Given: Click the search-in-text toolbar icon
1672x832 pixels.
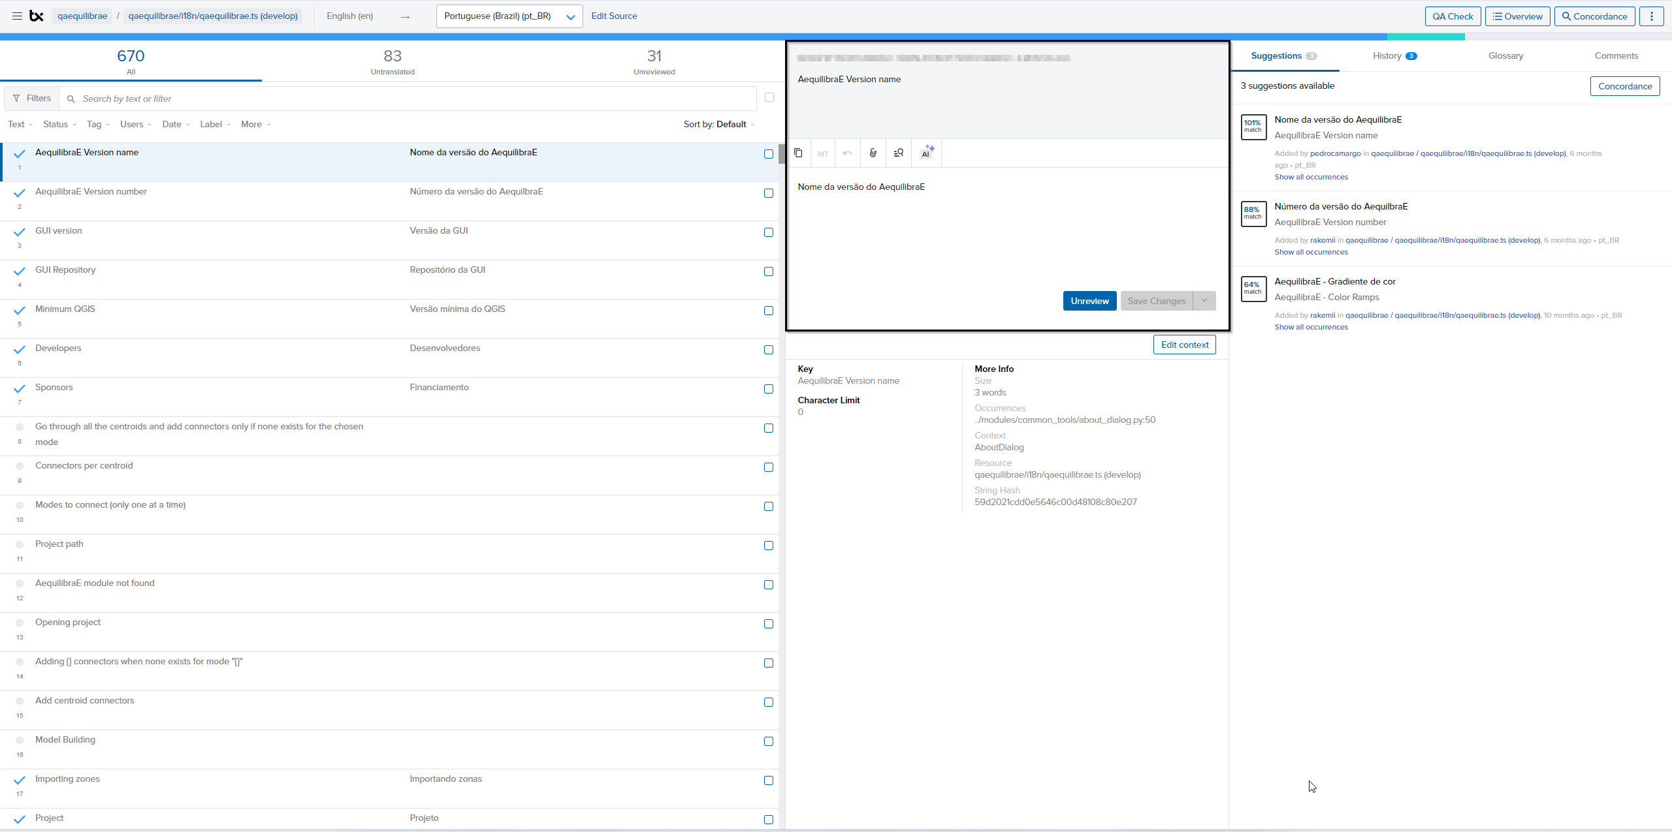Looking at the screenshot, I should pyautogui.click(x=899, y=153).
